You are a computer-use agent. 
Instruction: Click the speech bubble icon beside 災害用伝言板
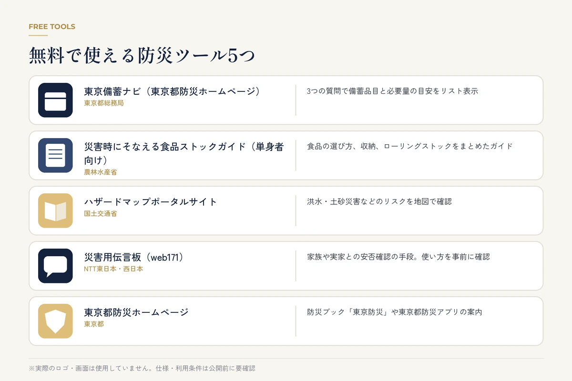tap(55, 266)
